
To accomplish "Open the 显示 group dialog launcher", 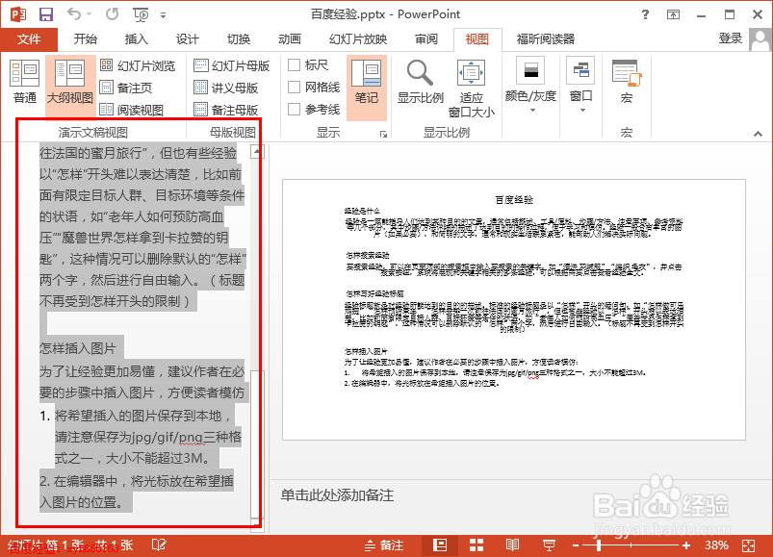I will [x=383, y=134].
